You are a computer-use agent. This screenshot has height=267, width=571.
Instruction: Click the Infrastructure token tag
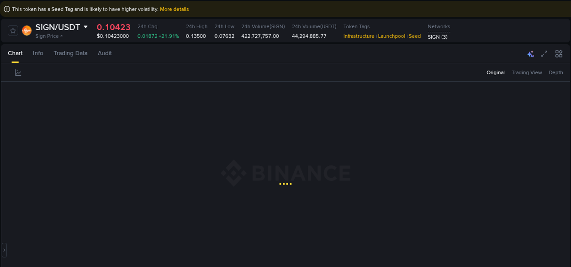[359, 36]
